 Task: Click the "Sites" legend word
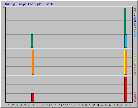[x=135, y=71]
